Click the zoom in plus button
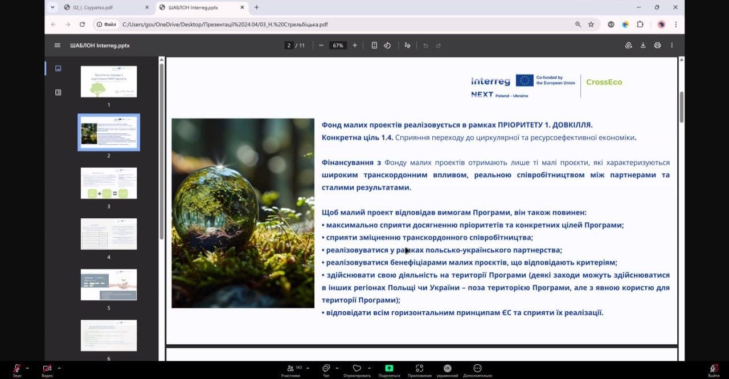Image resolution: width=729 pixels, height=379 pixels. pyautogui.click(x=355, y=46)
